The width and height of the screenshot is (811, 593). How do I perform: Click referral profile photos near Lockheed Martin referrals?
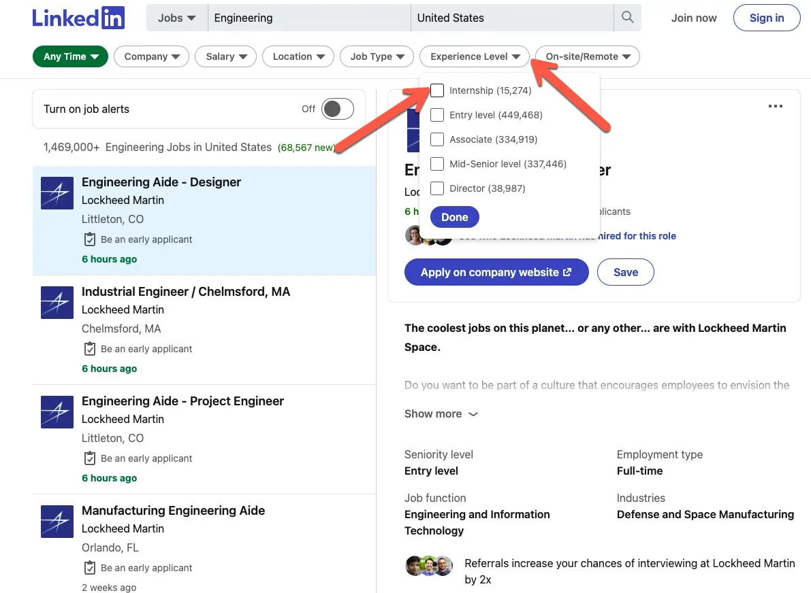click(429, 566)
